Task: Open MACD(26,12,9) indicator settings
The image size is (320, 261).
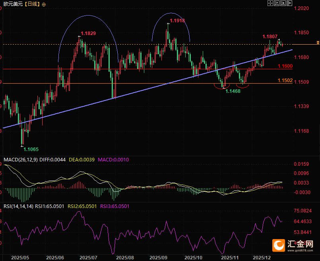Action: (x=20, y=160)
